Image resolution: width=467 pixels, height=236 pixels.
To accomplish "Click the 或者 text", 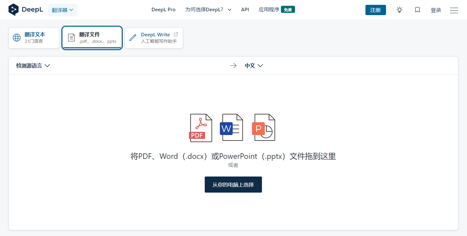I will click(233, 165).
